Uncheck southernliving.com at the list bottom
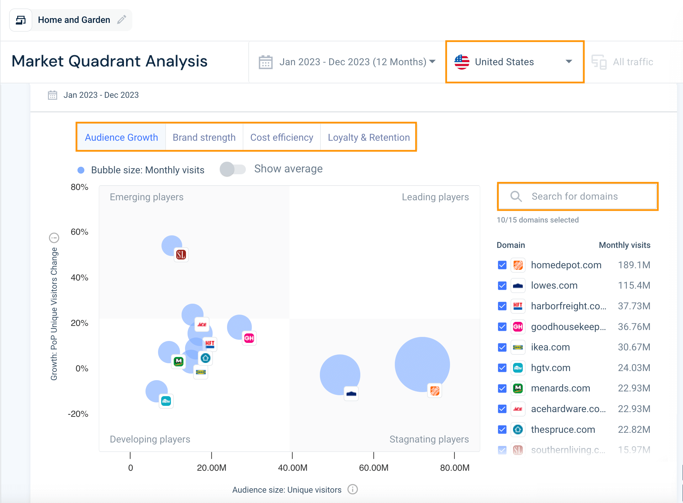 [x=502, y=450]
